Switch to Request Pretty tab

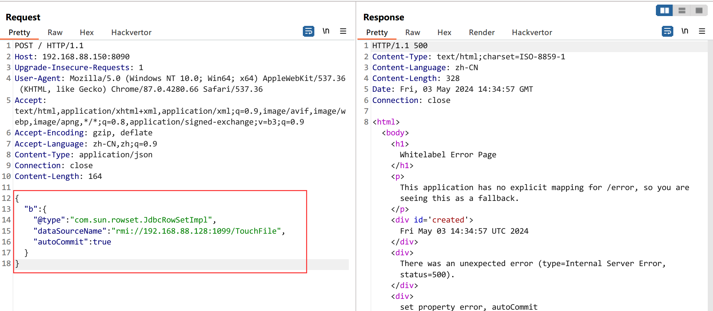19,32
